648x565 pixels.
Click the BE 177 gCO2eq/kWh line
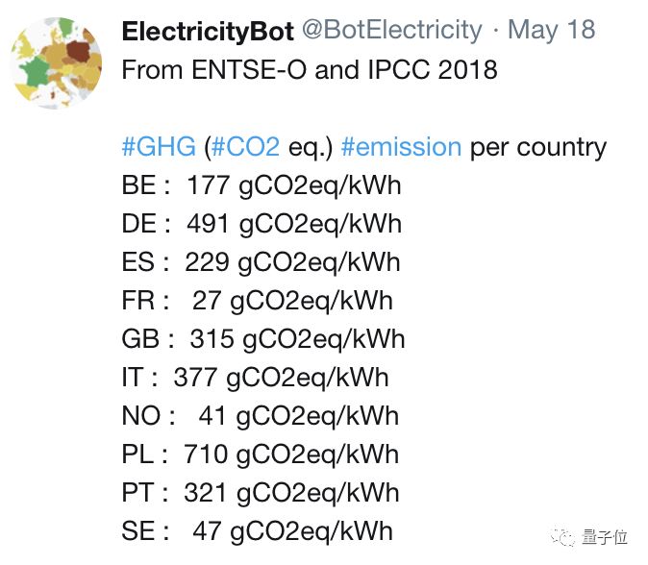(262, 185)
